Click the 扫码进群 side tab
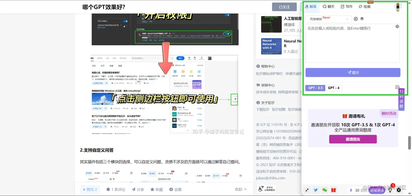The width and height of the screenshot is (412, 196). tap(401, 99)
